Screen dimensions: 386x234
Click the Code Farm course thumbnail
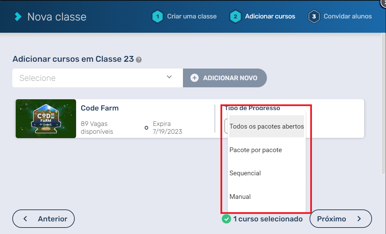tap(46, 119)
